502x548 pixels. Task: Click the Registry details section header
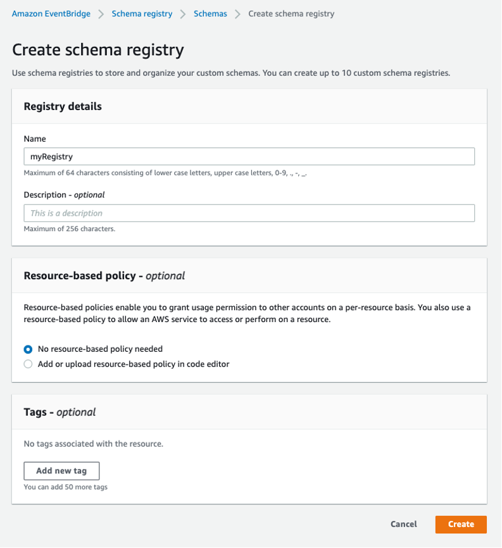coord(63,106)
